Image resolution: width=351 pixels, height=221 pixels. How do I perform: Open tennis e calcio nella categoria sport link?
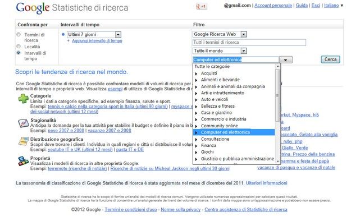pos(108,107)
